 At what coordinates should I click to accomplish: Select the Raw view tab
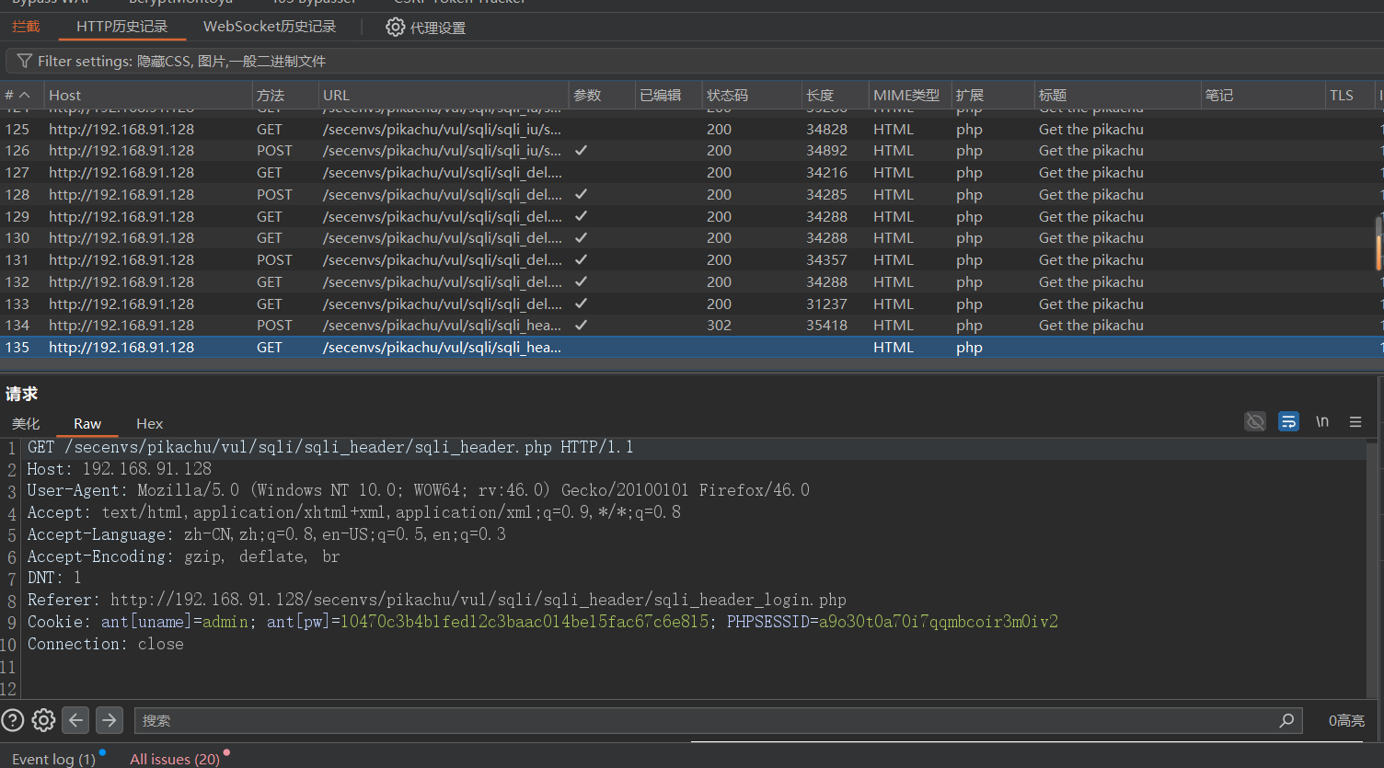point(87,423)
